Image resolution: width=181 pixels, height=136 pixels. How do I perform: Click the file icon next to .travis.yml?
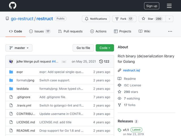(x=11, y=105)
